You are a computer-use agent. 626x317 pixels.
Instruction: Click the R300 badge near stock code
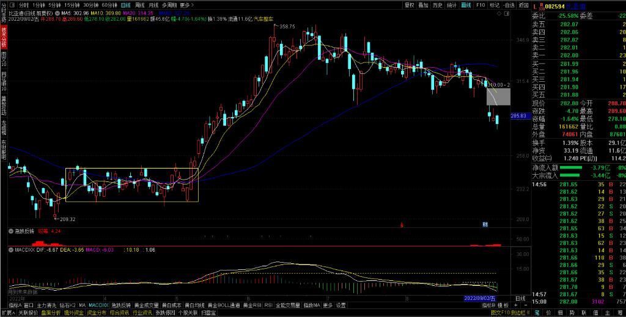click(x=543, y=5)
